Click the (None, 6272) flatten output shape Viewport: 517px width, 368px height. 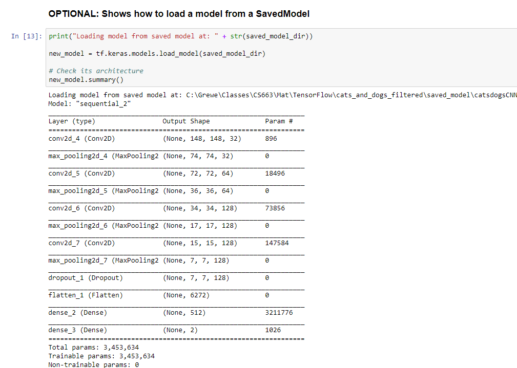coord(186,295)
